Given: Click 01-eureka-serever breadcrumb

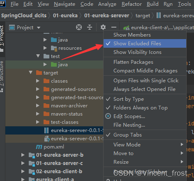Looking at the screenshot, I should point(106,16).
